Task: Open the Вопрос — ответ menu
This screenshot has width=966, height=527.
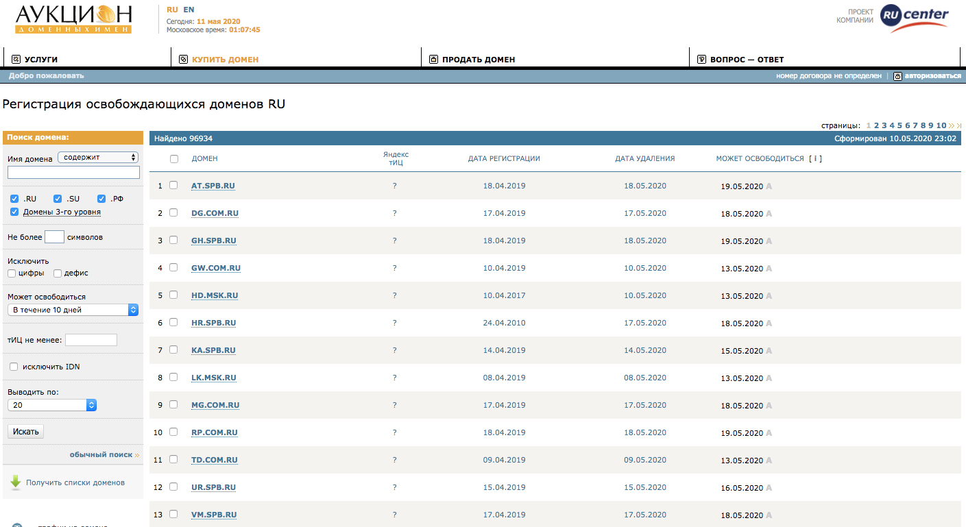Action: coord(747,60)
